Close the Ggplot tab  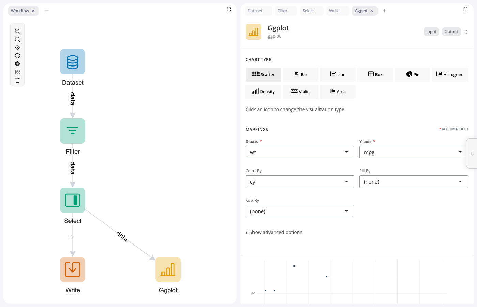tap(372, 11)
